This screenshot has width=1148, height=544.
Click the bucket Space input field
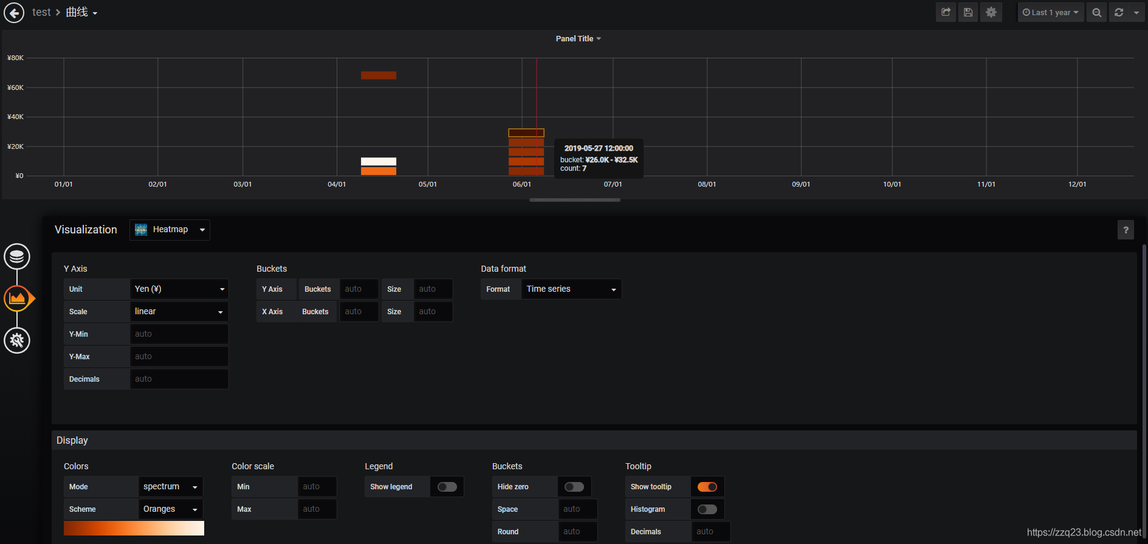click(578, 509)
